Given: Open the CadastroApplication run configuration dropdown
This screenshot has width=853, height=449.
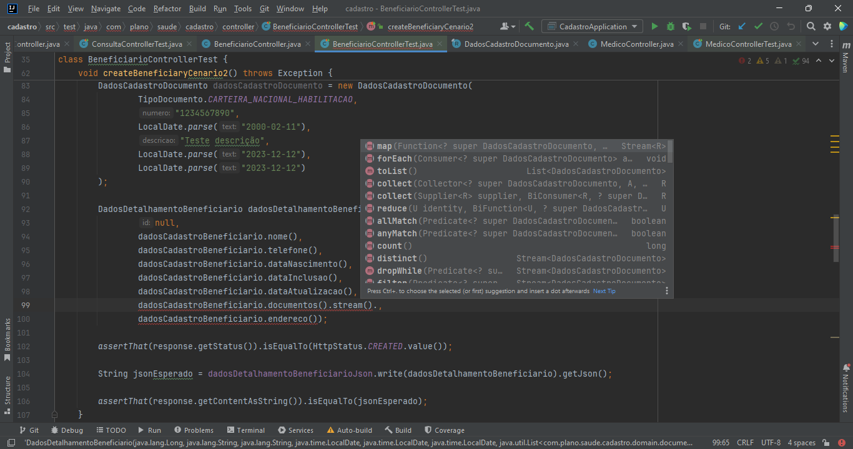Looking at the screenshot, I should click(x=592, y=27).
